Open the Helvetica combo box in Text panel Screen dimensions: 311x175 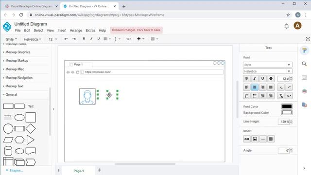pos(268,71)
